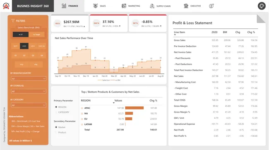Select Category as primary parameter
This screenshot has width=269, height=150.
point(56,112)
